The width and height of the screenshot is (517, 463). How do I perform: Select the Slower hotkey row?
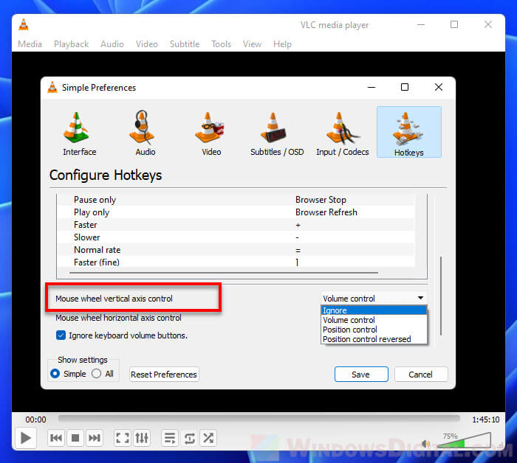point(236,237)
